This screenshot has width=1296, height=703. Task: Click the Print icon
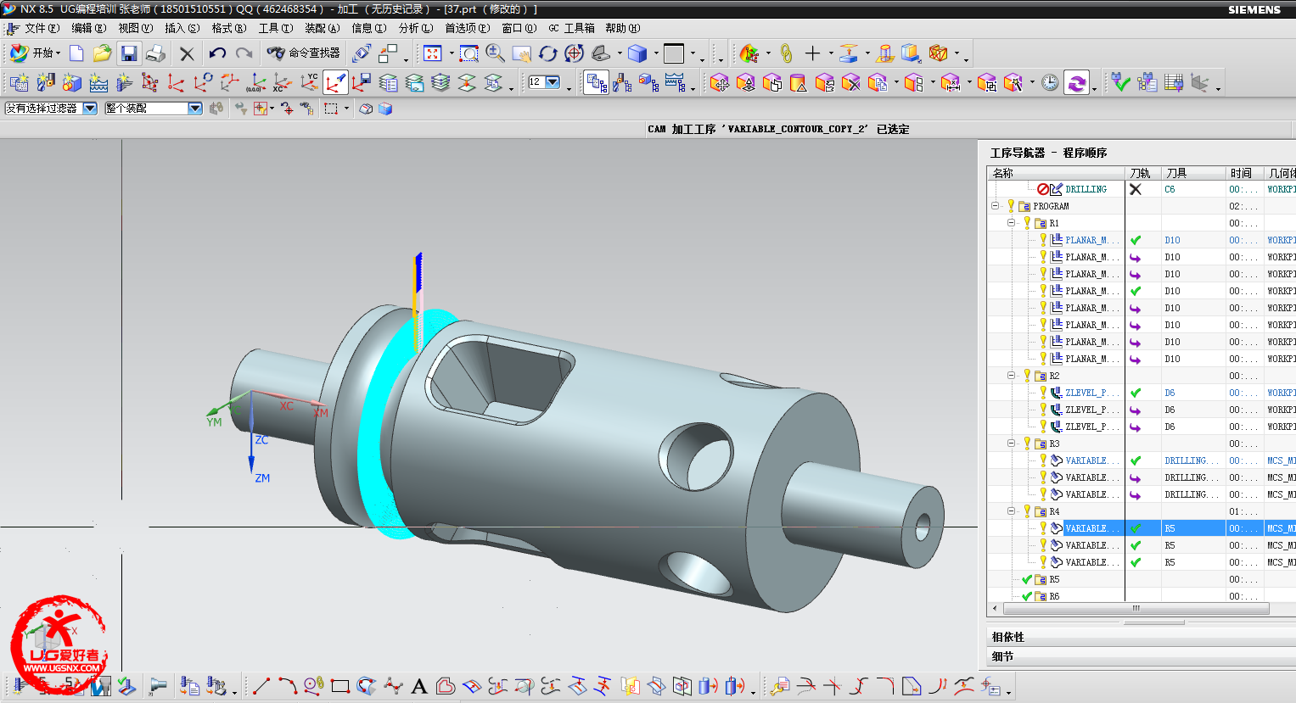point(155,53)
